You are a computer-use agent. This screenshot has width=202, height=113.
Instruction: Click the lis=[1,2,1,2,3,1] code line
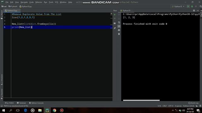point(23,18)
